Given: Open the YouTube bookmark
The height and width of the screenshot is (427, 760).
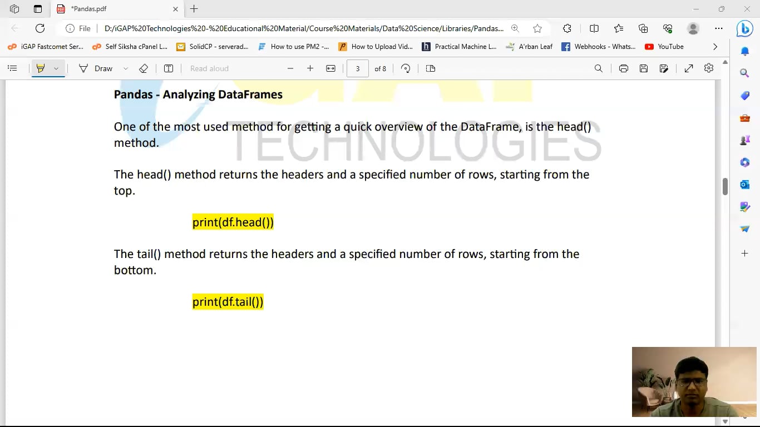Looking at the screenshot, I should point(664,47).
